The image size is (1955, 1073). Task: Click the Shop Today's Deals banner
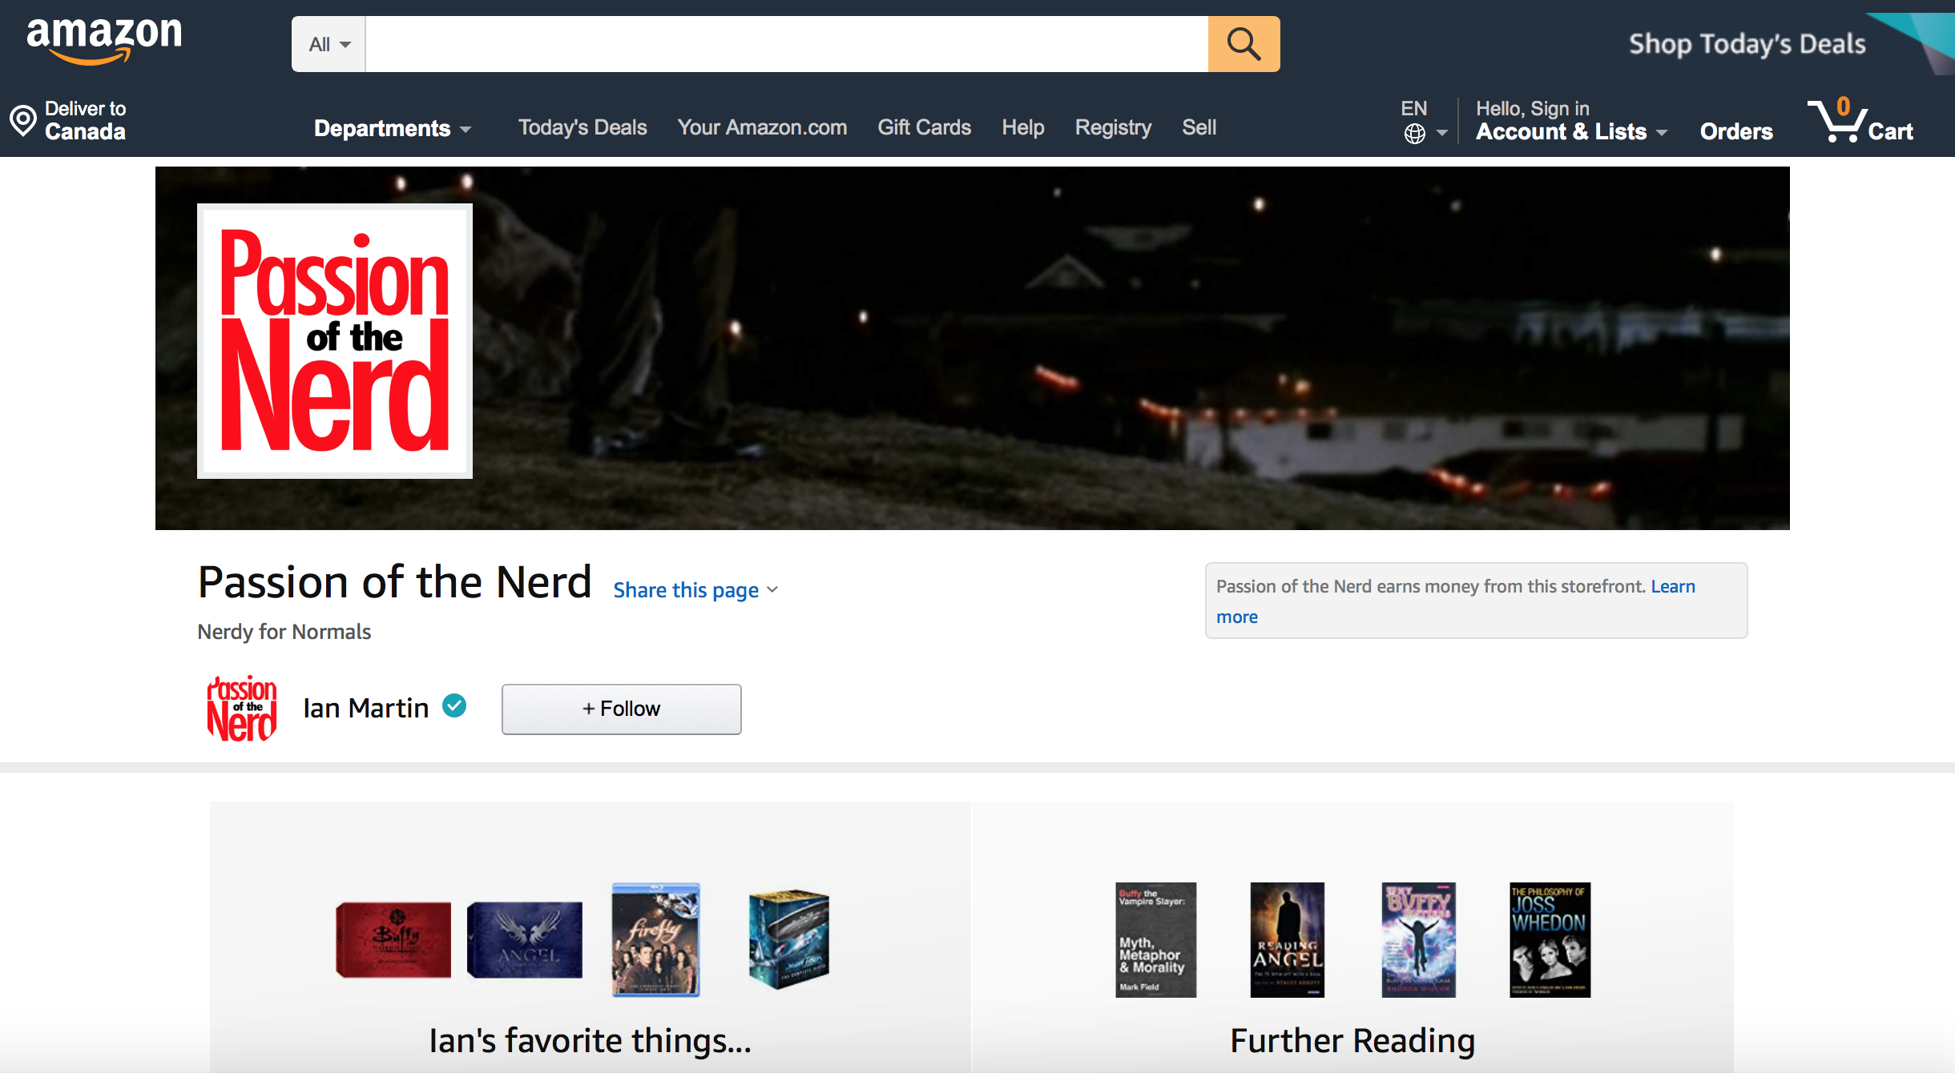tap(1747, 44)
